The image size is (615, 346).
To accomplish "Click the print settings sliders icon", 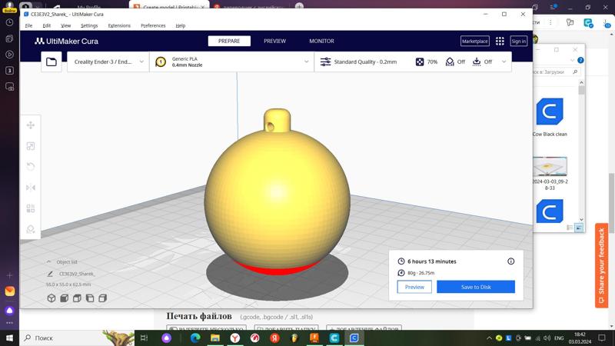I will click(x=325, y=62).
